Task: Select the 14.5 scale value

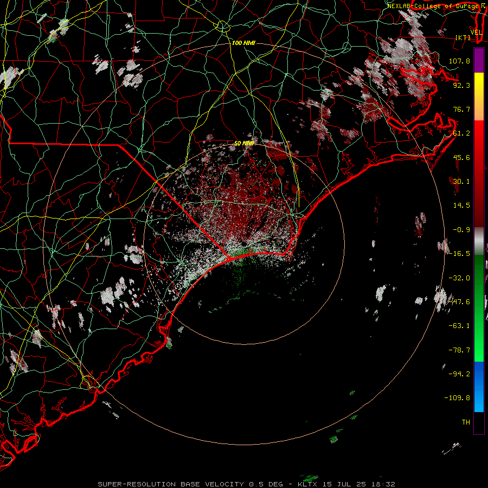Action: pos(461,206)
